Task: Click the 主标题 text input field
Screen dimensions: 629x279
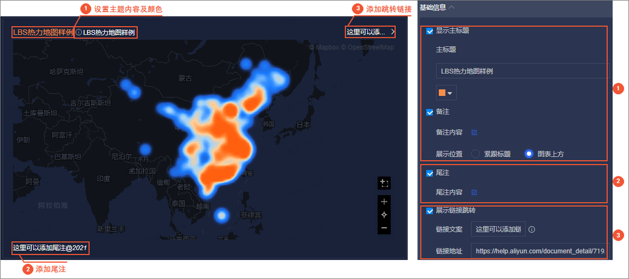Action: point(522,71)
